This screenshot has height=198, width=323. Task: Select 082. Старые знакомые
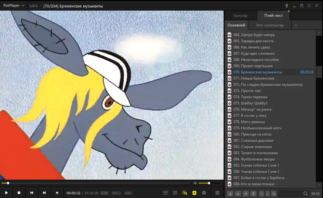click(271, 147)
